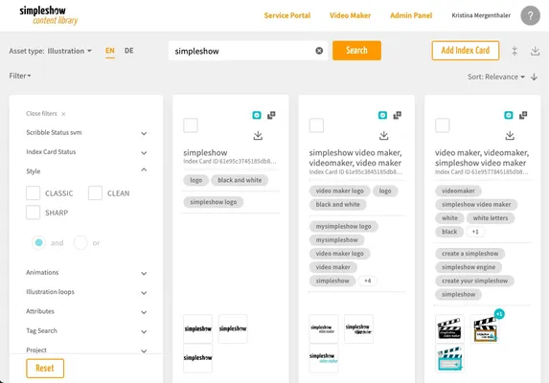
Task: Toggle the sort direction arrow
Action: (535, 77)
